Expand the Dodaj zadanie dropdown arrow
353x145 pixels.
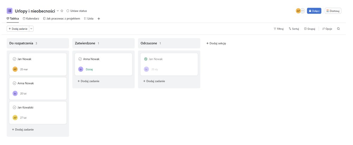click(x=31, y=29)
